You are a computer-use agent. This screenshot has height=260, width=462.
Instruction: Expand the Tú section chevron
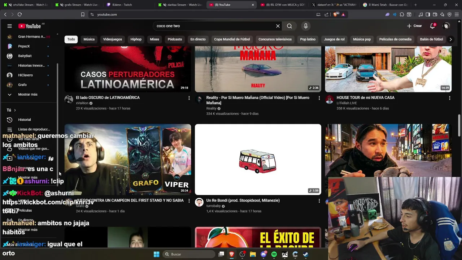coord(15,110)
